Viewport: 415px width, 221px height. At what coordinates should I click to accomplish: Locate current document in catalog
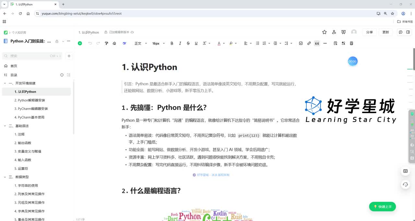[x=62, y=75]
